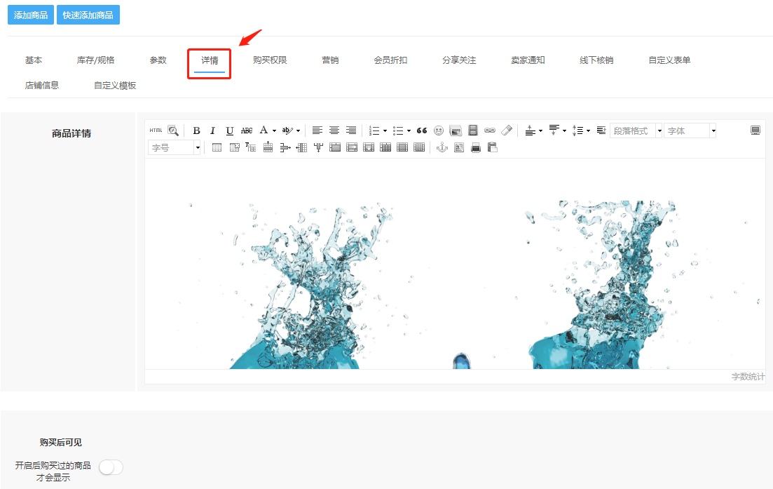The image size is (773, 489).
Task: Toggle the 购买后可见 switch
Action: [x=111, y=467]
